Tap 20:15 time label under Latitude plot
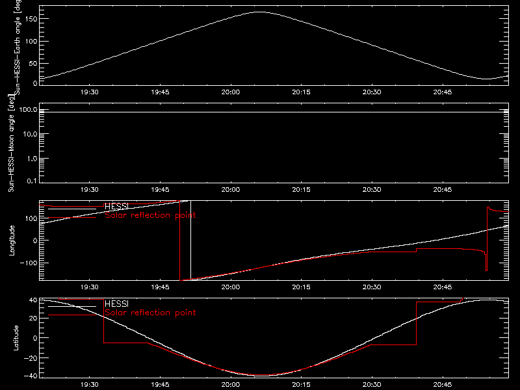The width and height of the screenshot is (520, 390). [302, 385]
